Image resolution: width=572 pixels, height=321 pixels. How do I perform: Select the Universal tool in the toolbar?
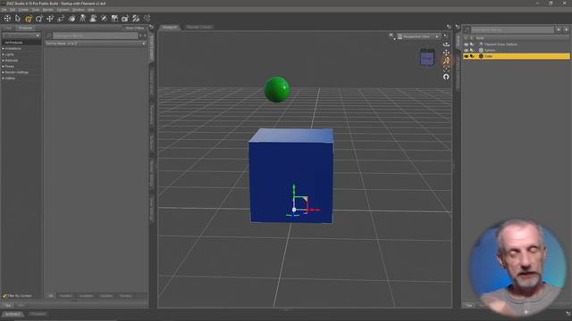(x=7, y=18)
